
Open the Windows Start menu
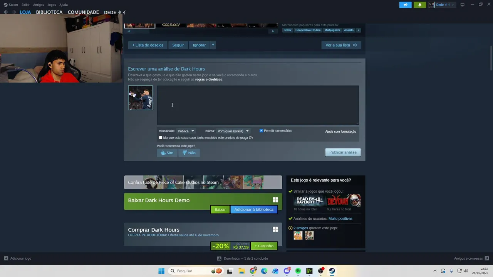tap(161, 271)
